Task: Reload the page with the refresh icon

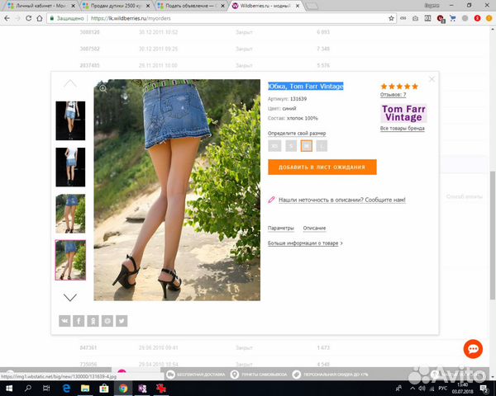Action: tap(28, 18)
